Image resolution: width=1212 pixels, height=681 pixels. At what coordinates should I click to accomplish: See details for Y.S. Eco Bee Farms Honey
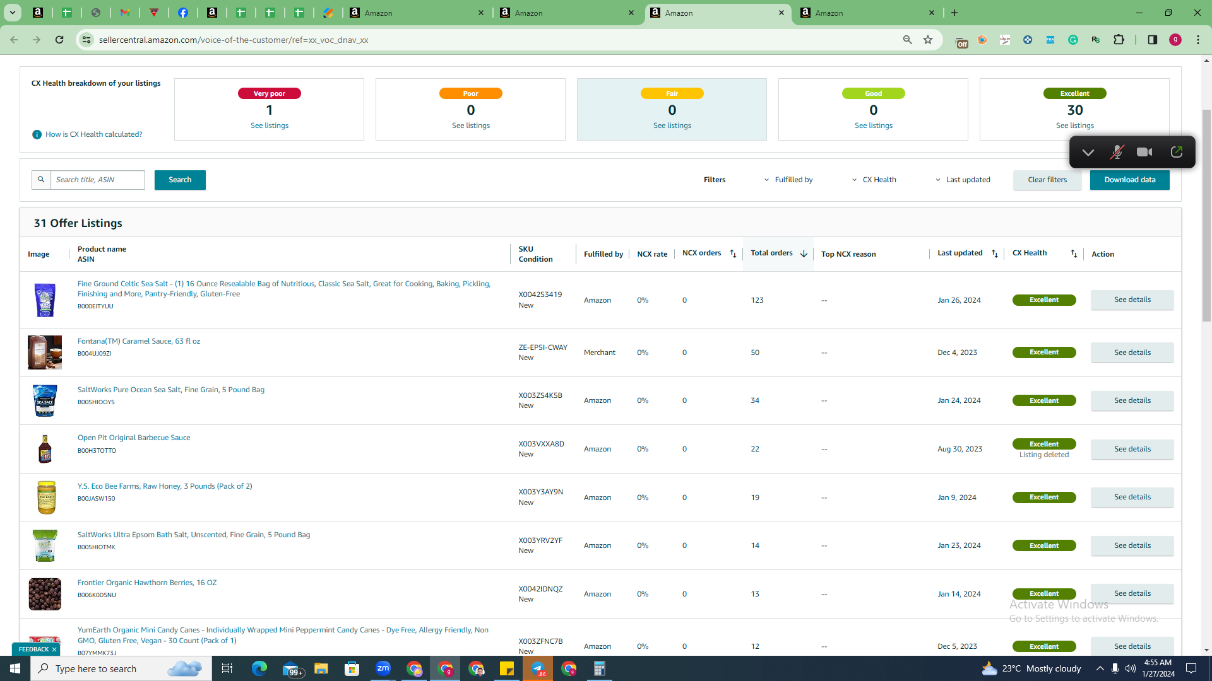click(1132, 497)
